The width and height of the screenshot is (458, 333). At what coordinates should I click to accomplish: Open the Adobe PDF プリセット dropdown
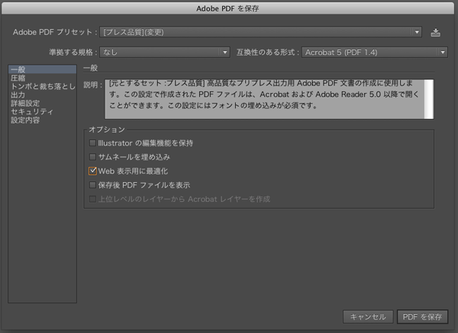260,32
